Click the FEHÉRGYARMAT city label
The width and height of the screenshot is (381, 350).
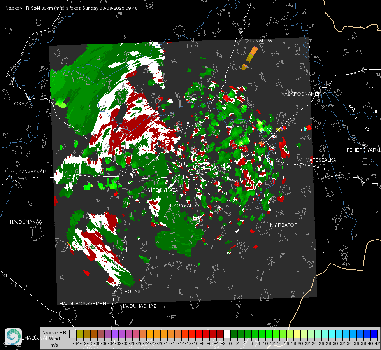(x=364, y=150)
